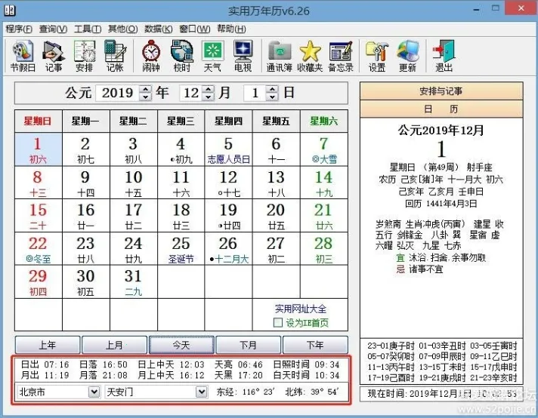
Task: Go to previous year with 上年
Action: point(48,345)
